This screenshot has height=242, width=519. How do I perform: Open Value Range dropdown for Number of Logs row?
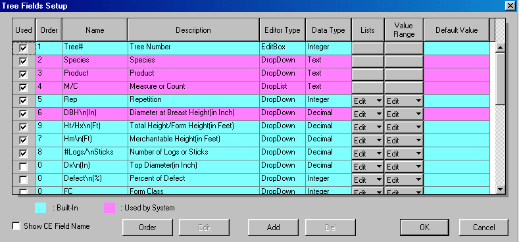404,154
